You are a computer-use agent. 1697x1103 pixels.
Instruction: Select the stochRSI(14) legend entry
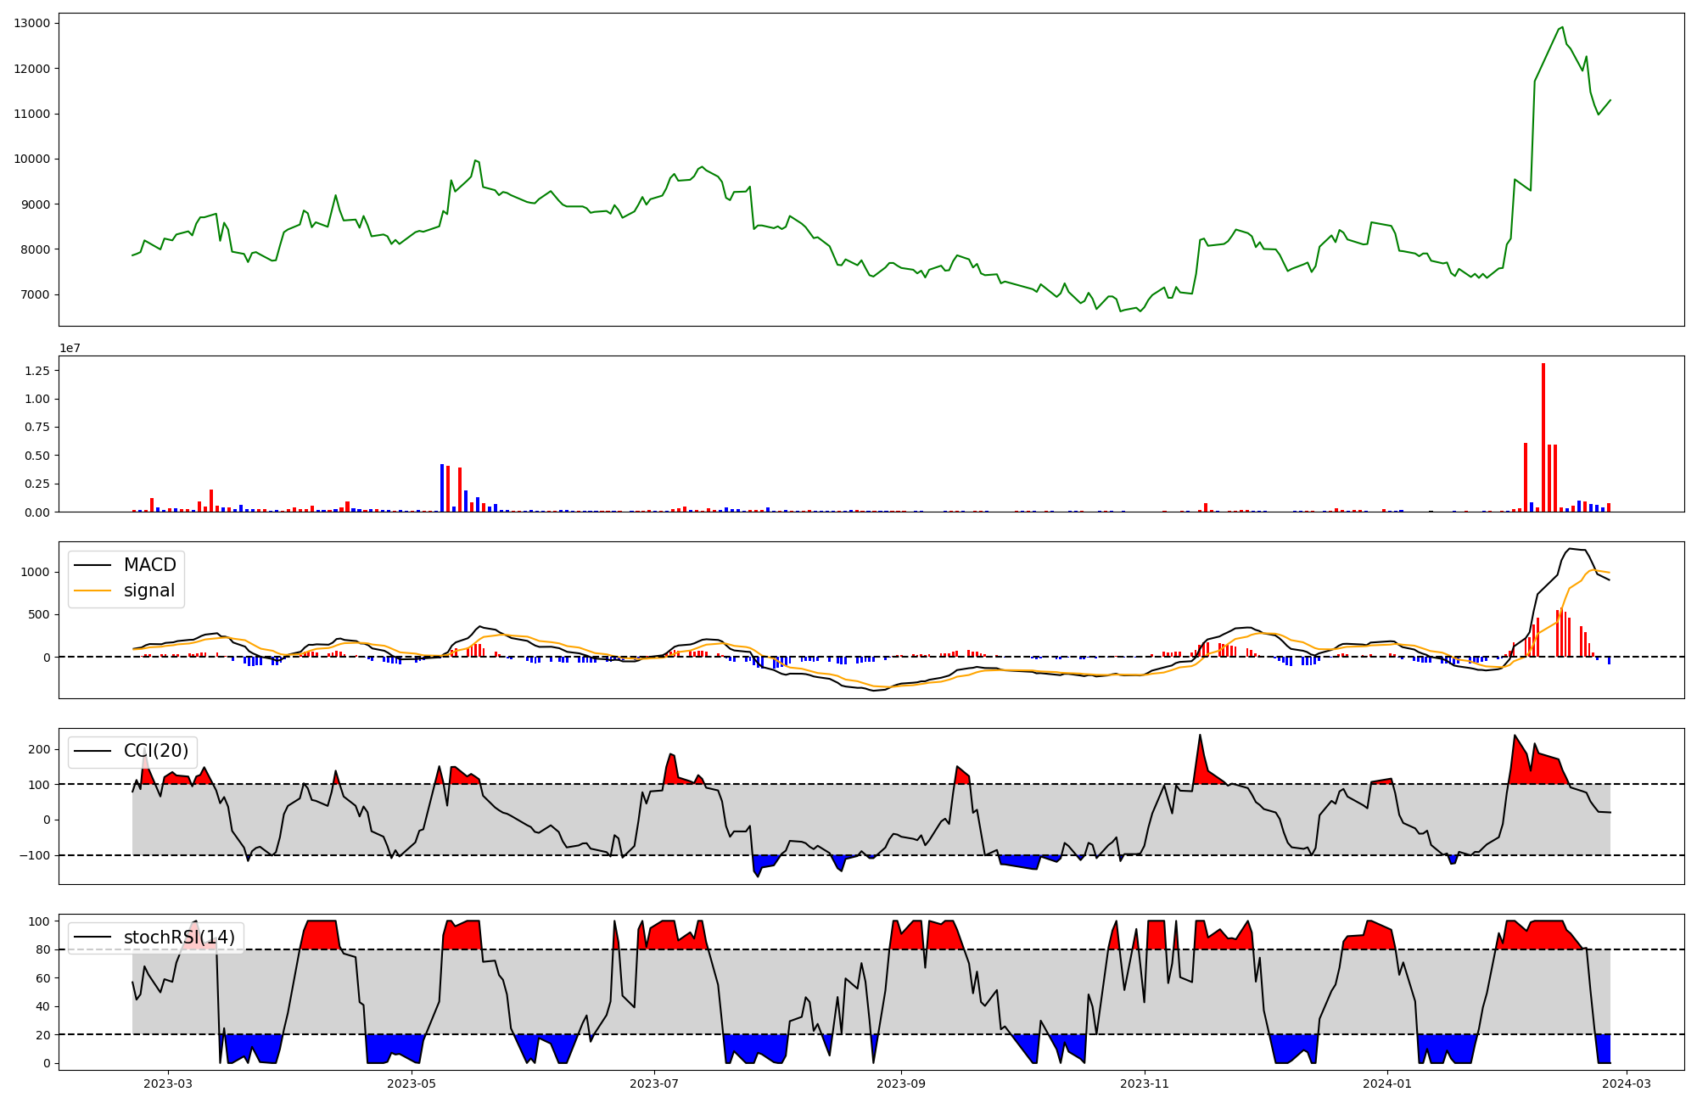tap(178, 938)
